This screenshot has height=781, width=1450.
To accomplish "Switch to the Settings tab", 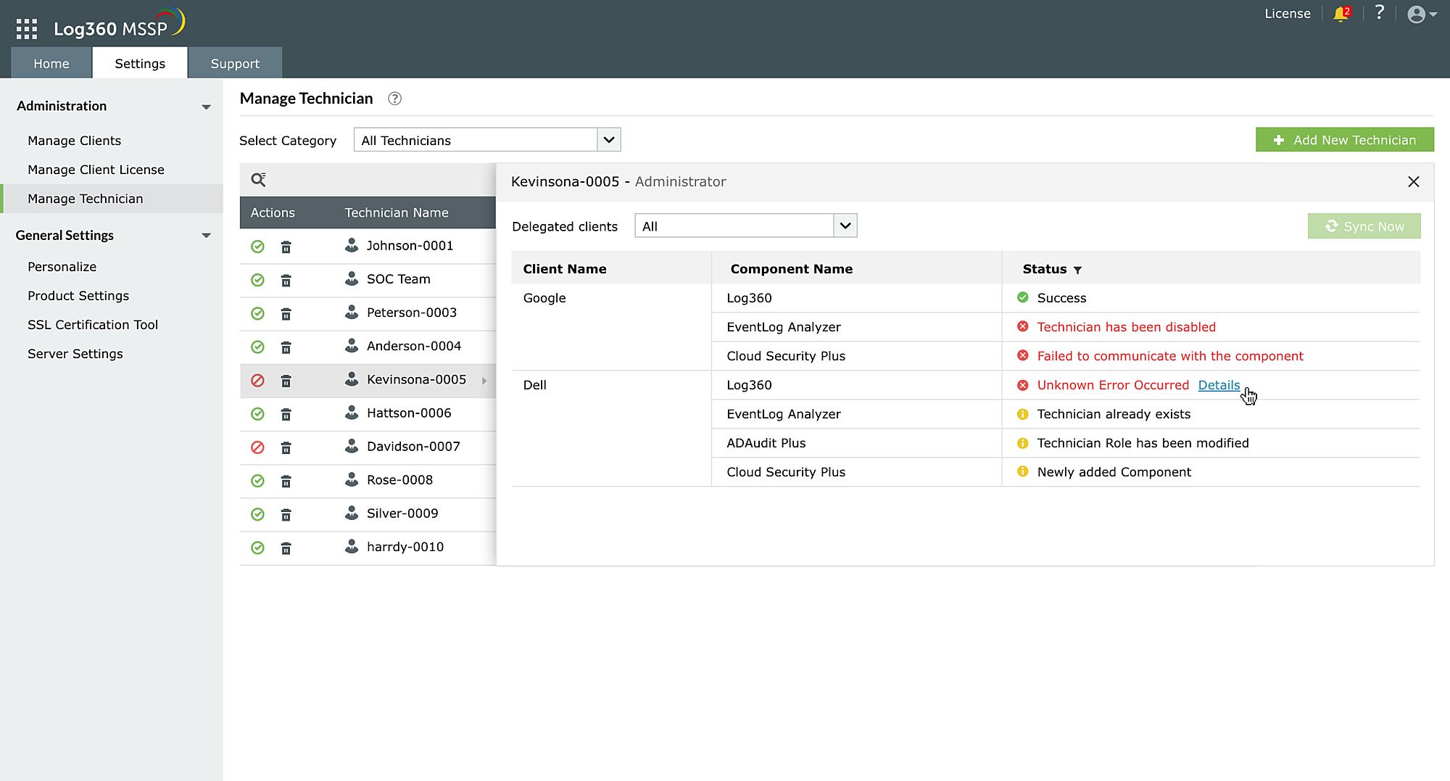I will tap(140, 63).
